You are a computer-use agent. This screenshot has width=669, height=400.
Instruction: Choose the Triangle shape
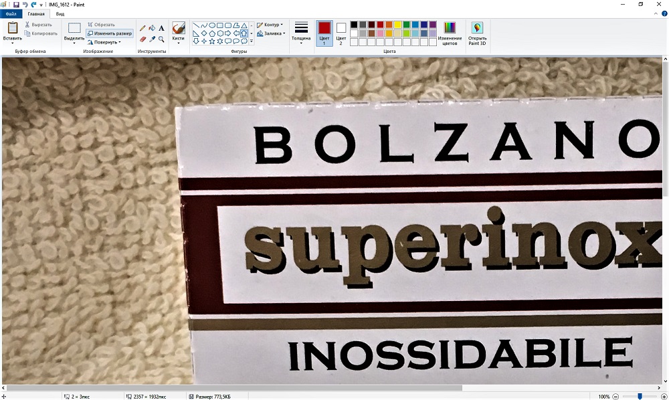tap(244, 25)
